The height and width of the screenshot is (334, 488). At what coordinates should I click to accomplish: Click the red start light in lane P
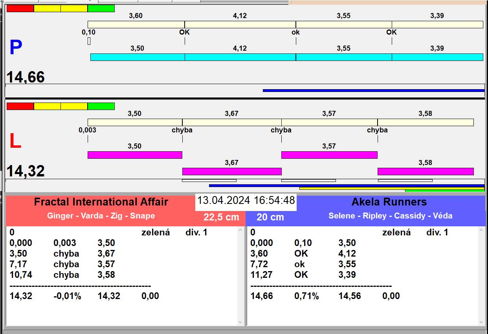(20, 9)
